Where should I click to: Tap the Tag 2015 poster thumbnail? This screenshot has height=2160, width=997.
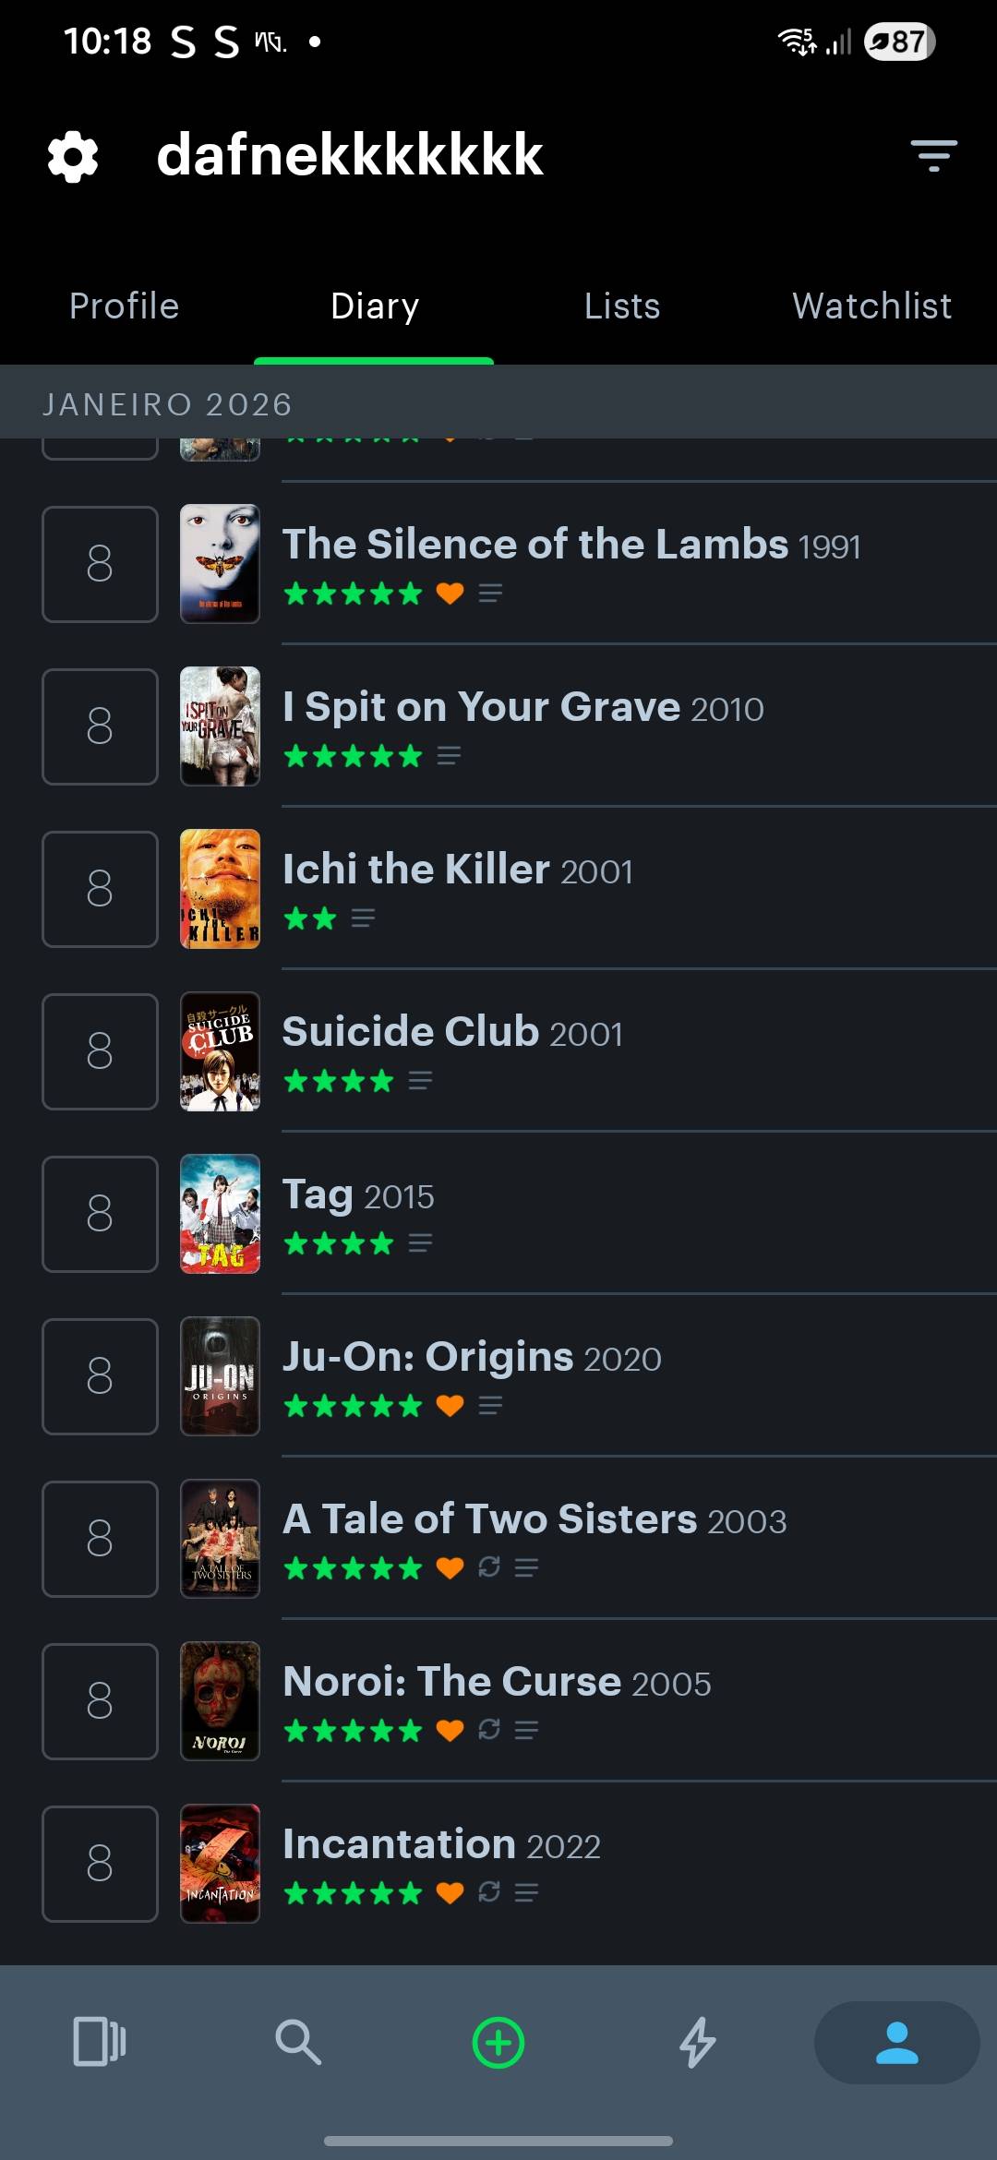[220, 1214]
